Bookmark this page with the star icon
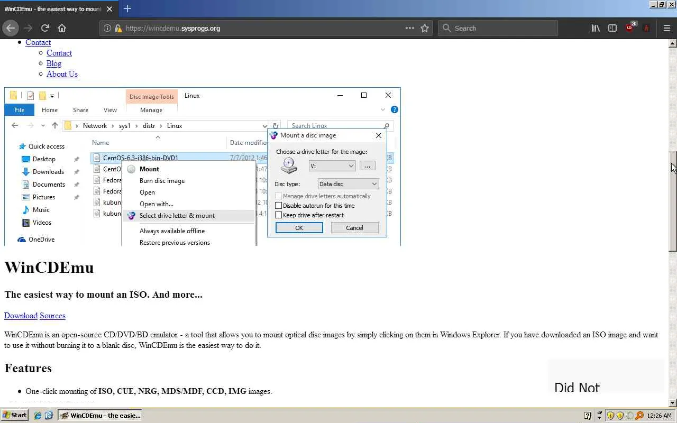677x423 pixels. pos(425,28)
